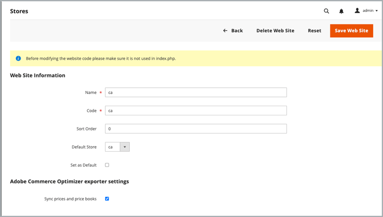Screen dimensions: 383x217
Task: Click the admin user avatar icon
Action: coord(357,10)
